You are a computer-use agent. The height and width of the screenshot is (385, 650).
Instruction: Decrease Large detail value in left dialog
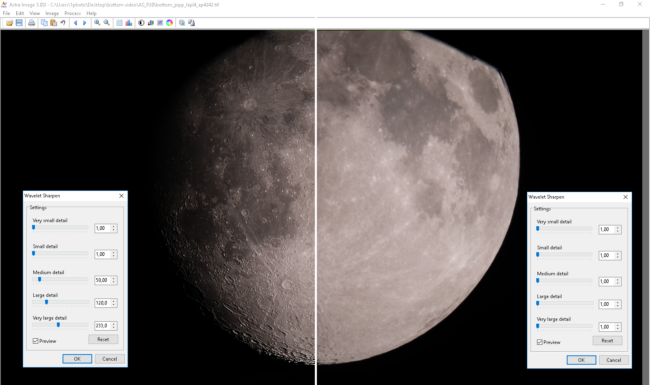[114, 305]
